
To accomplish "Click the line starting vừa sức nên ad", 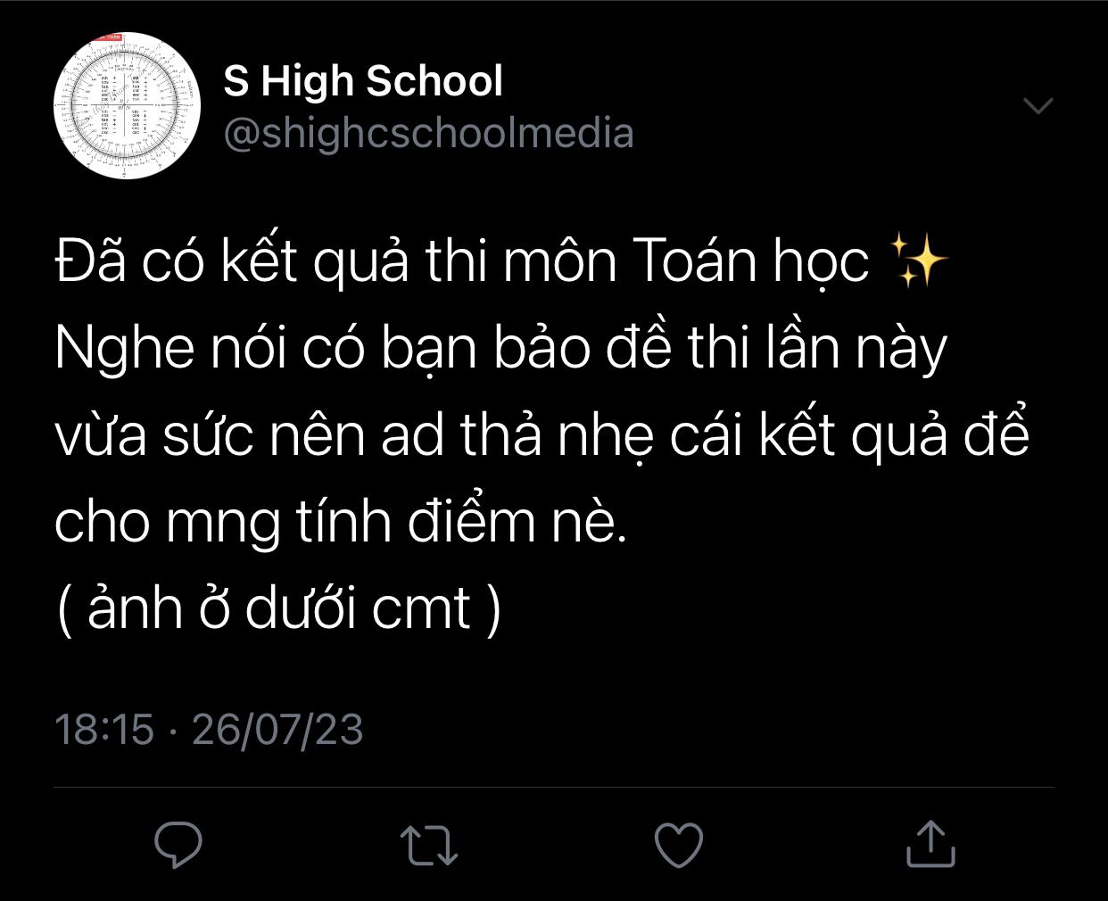I will [x=542, y=434].
